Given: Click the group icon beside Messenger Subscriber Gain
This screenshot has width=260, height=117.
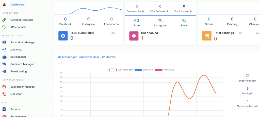Looking at the screenshot, I should pyautogui.click(x=60, y=57).
